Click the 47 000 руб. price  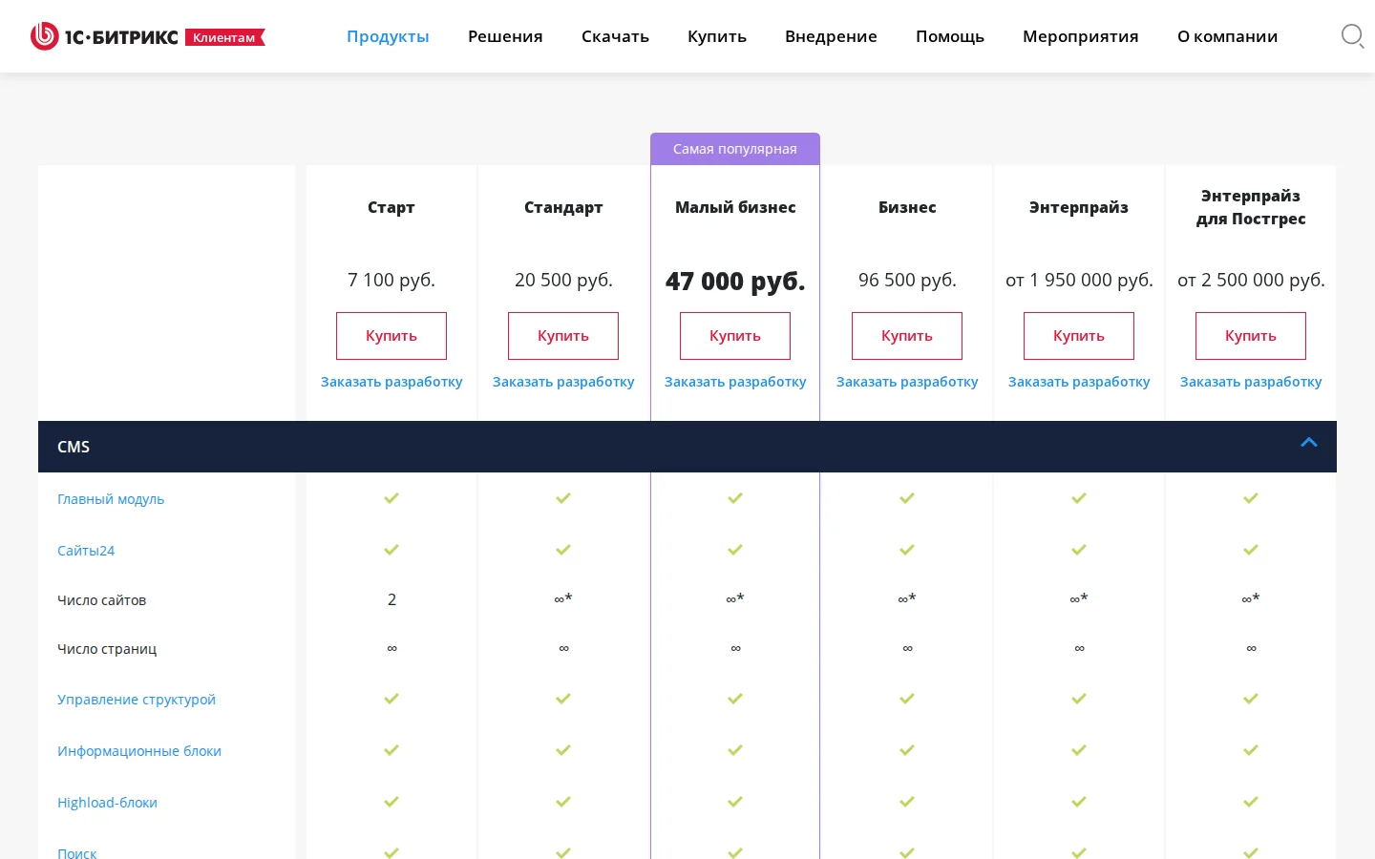tap(735, 281)
